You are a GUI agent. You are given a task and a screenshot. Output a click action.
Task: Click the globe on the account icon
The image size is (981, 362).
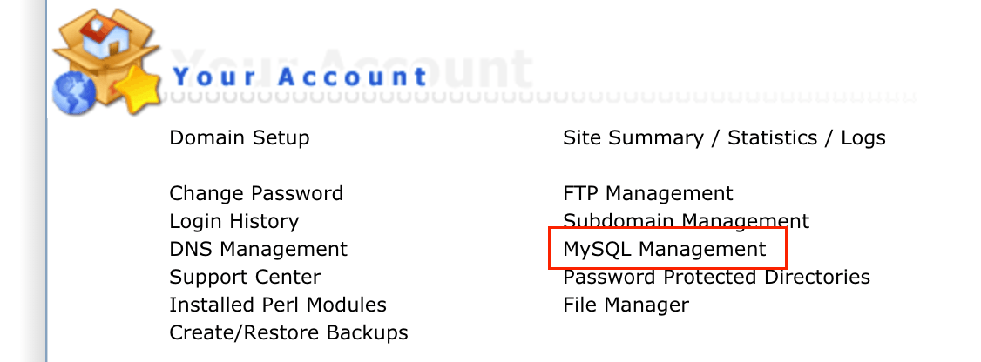click(x=70, y=94)
